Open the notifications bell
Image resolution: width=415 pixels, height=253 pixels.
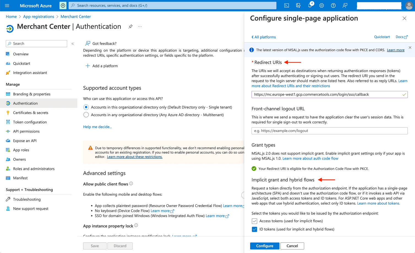(310, 5)
